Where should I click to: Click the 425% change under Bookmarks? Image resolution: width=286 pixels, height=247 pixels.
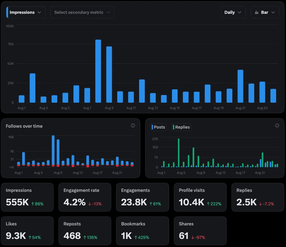click(x=142, y=237)
